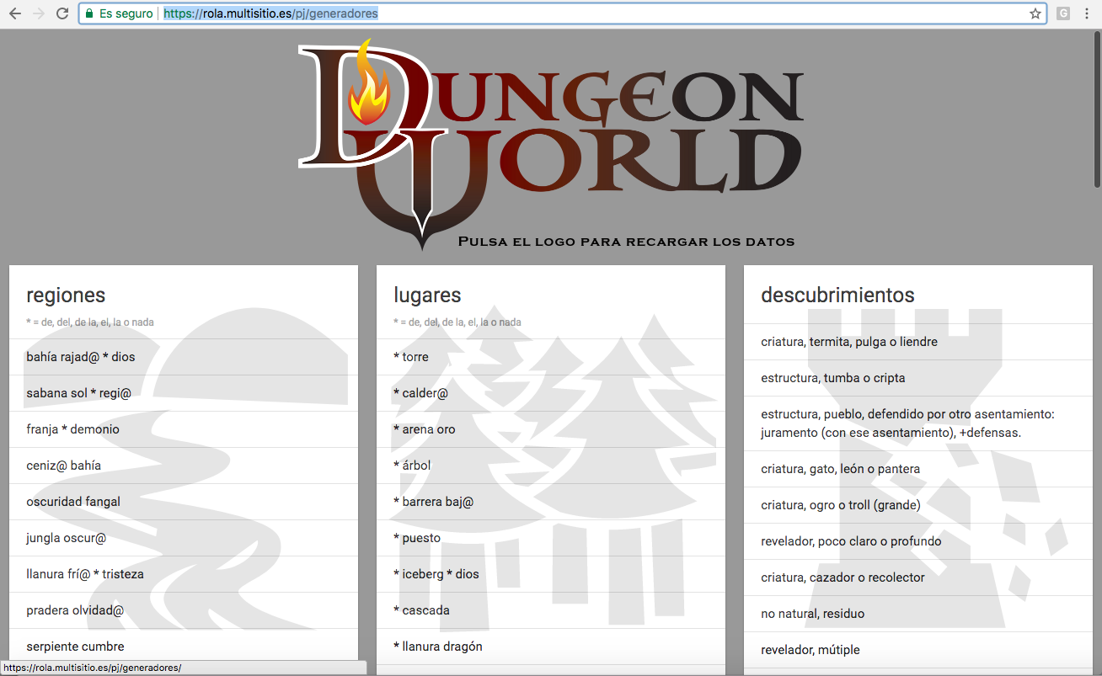Click the page's vertical scrollbar
Viewport: 1102px width, 676px height.
[x=1097, y=109]
